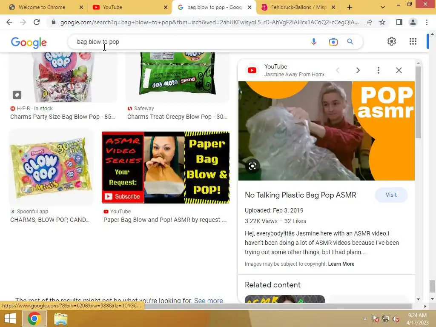Open Windows Start menu

coord(10,318)
